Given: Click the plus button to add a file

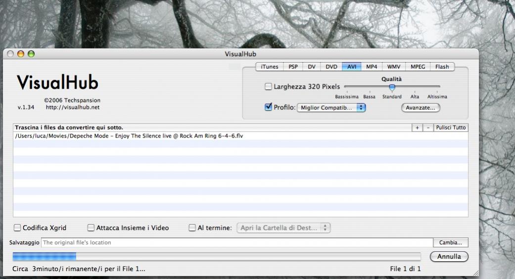Looking at the screenshot, I should 417,128.
